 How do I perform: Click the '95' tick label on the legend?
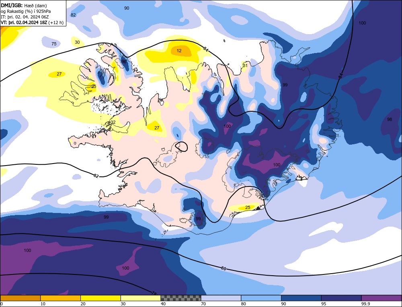(x=324, y=304)
